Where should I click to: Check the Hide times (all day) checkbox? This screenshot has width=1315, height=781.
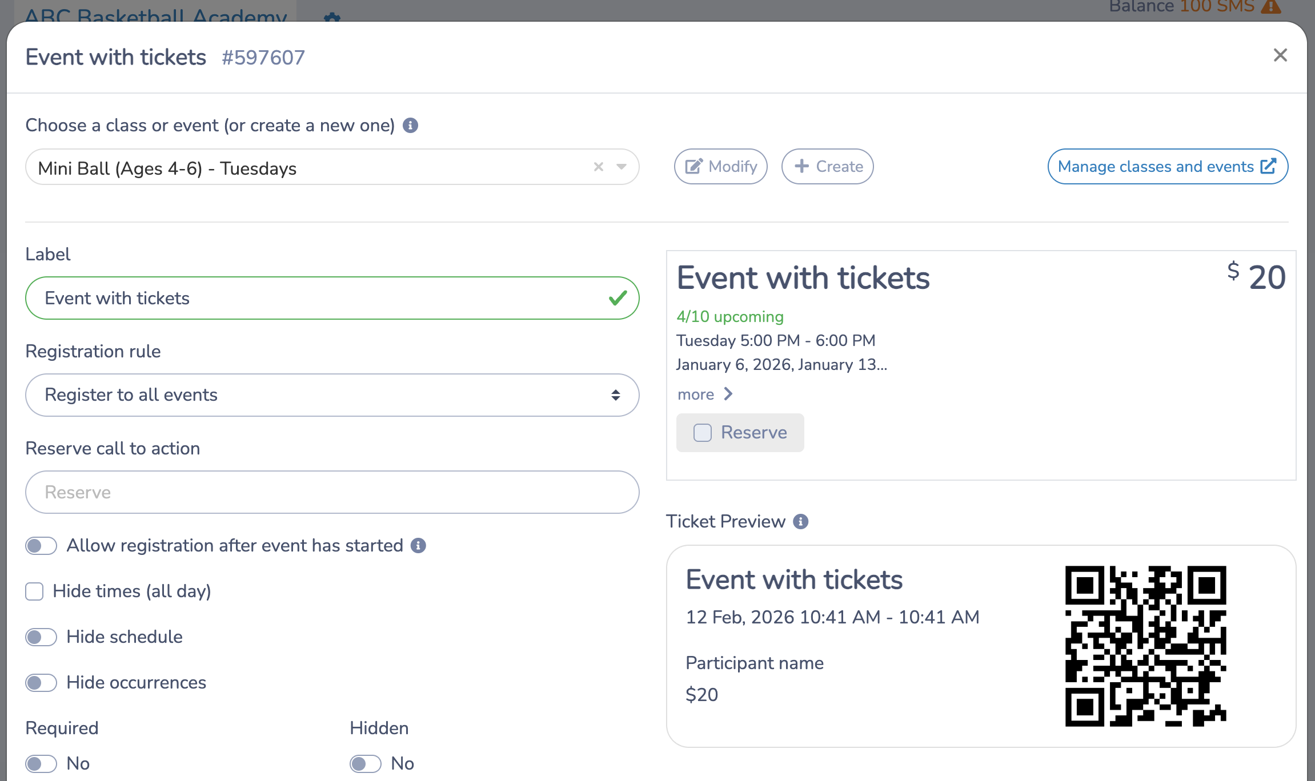click(x=34, y=591)
